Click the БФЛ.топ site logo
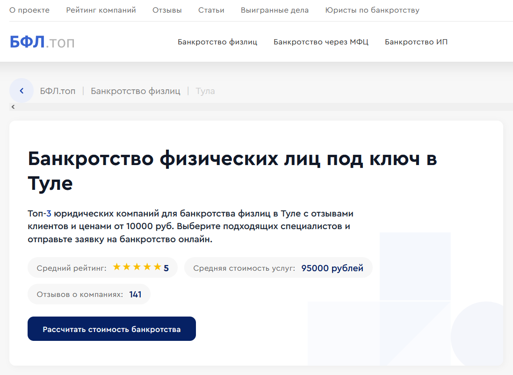The image size is (513, 375). (42, 42)
